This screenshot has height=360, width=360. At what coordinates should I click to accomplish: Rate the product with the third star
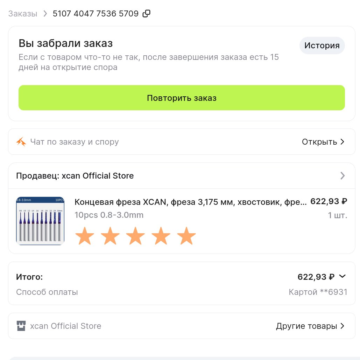click(x=136, y=236)
